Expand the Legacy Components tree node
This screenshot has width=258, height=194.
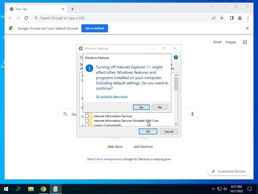pos(82,125)
